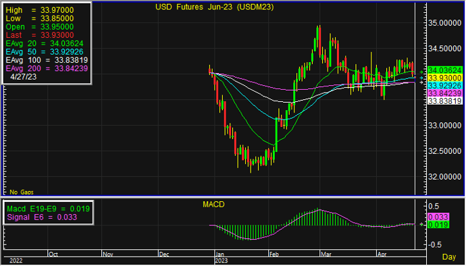Click the Jan label on time axis
Image resolution: width=466 pixels, height=266 pixels.
220,255
